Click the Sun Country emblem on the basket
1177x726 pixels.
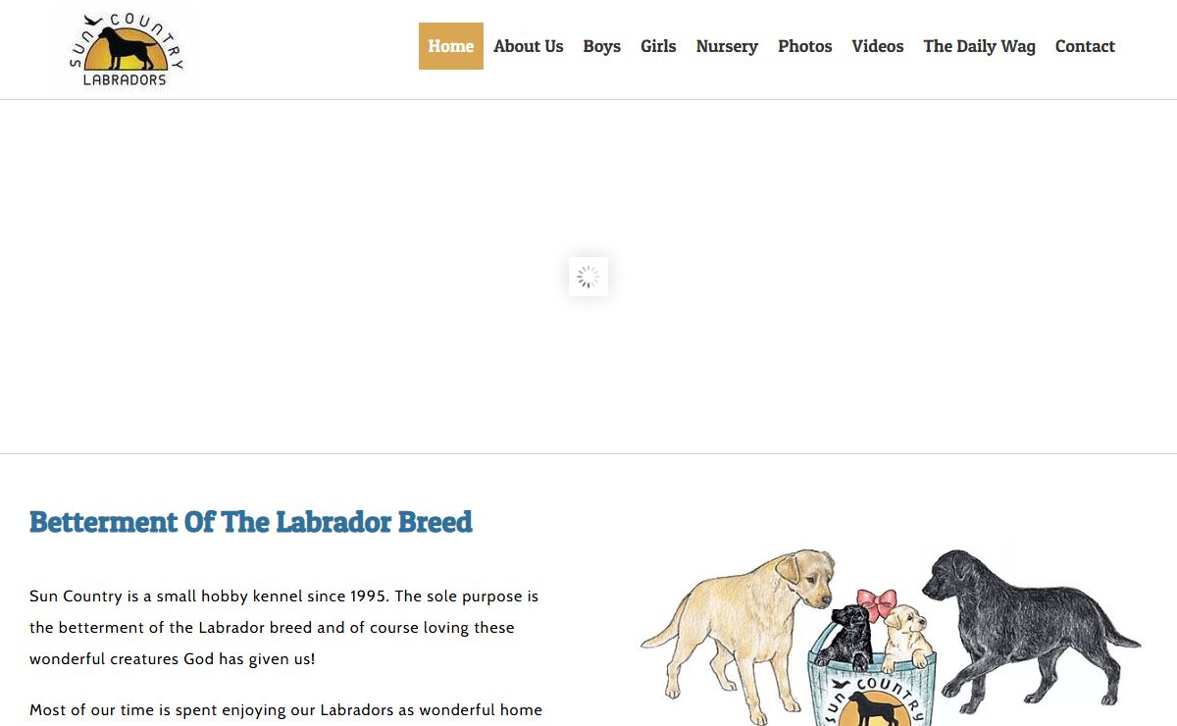[x=871, y=700]
